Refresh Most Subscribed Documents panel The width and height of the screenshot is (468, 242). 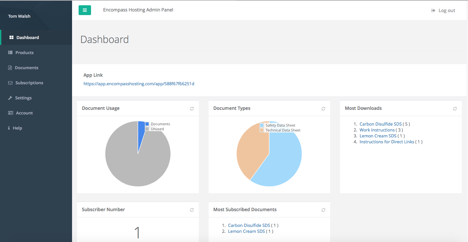tap(323, 210)
